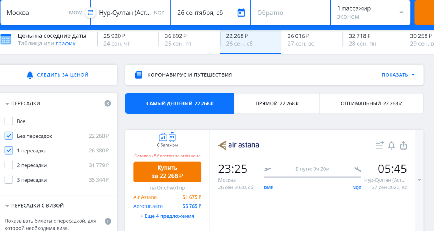Click the bell icon in Следить за ценой
The image size is (434, 231).
30,75
